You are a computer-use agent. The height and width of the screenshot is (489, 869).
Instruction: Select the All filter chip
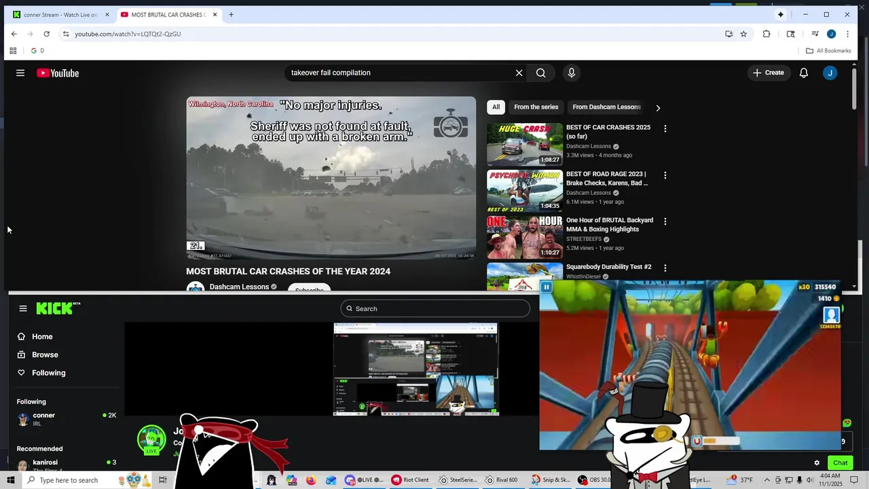pyautogui.click(x=496, y=107)
